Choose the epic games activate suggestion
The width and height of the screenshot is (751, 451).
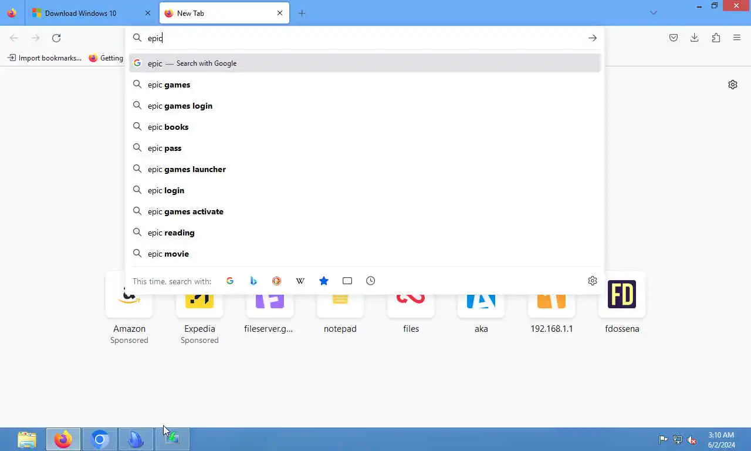[365, 211]
